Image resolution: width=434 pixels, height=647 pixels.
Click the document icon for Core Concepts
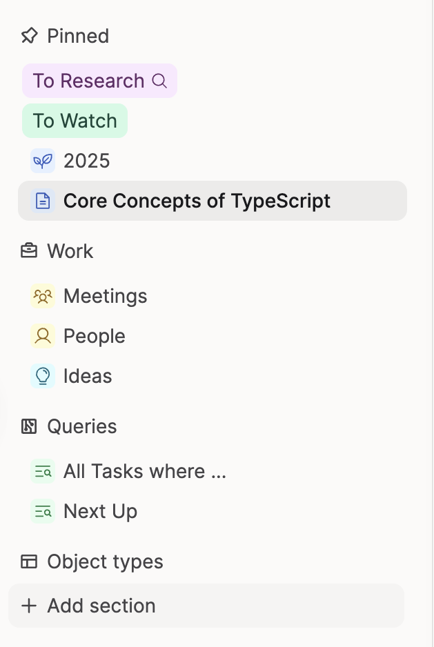click(43, 201)
